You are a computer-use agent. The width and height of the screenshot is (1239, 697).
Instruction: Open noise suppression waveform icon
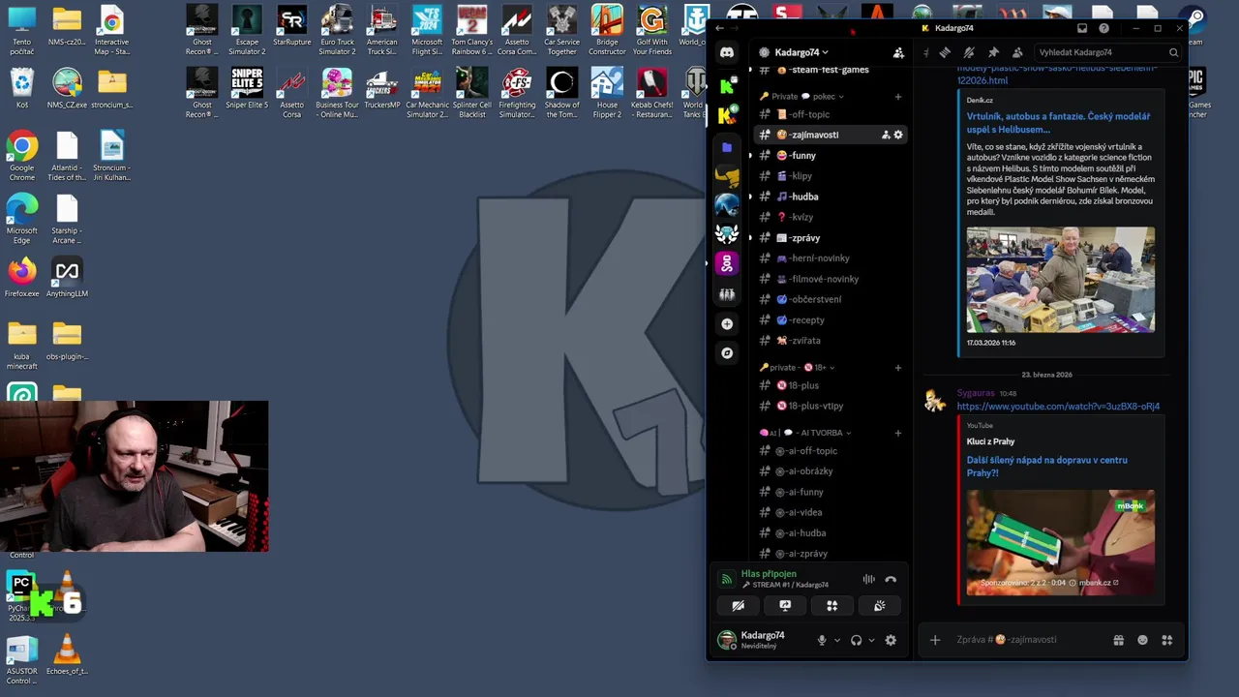(868, 579)
